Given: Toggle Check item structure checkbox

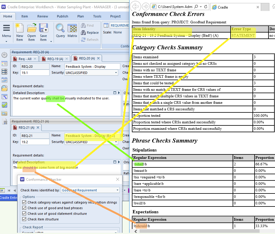Looking at the screenshot, I should tap(24, 219).
